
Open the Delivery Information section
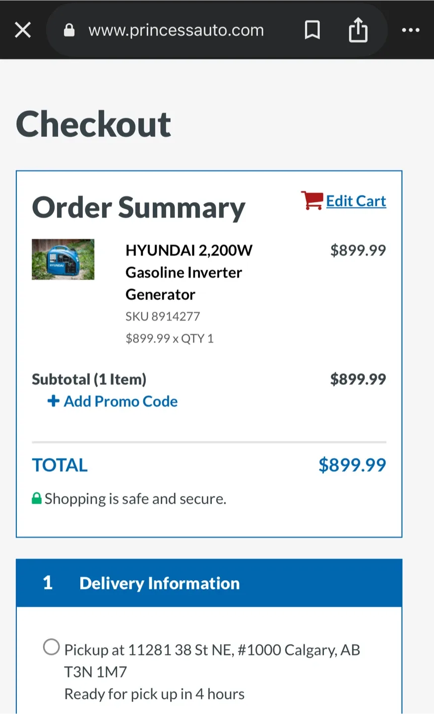(159, 583)
